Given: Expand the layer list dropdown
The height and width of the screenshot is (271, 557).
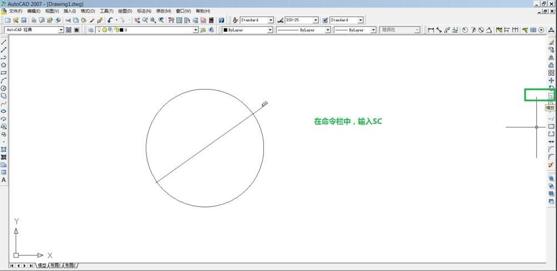Looking at the screenshot, I should [x=195, y=30].
